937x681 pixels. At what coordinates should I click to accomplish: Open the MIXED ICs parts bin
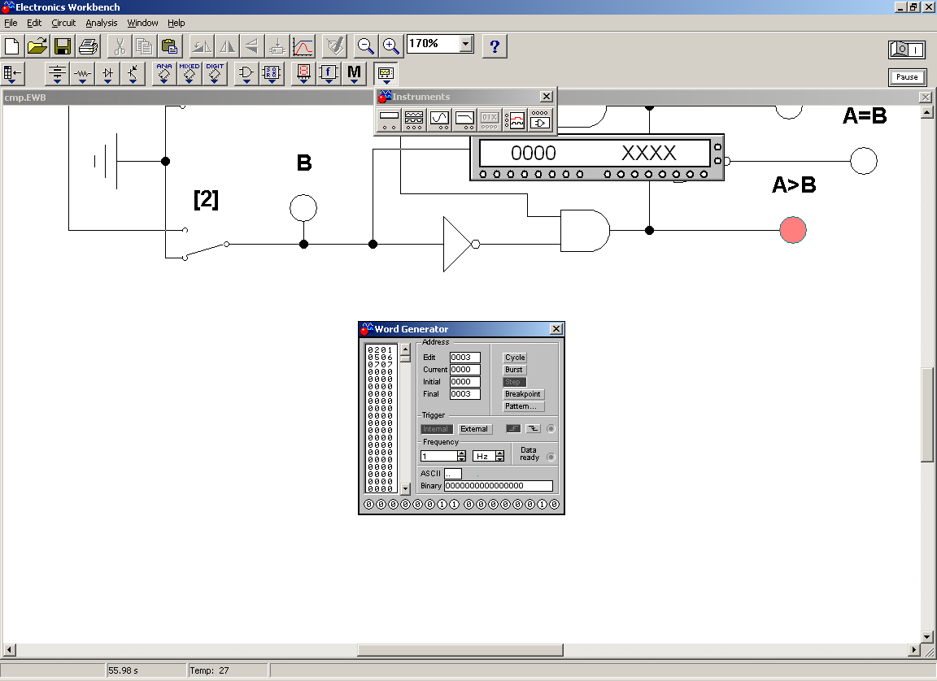click(189, 74)
